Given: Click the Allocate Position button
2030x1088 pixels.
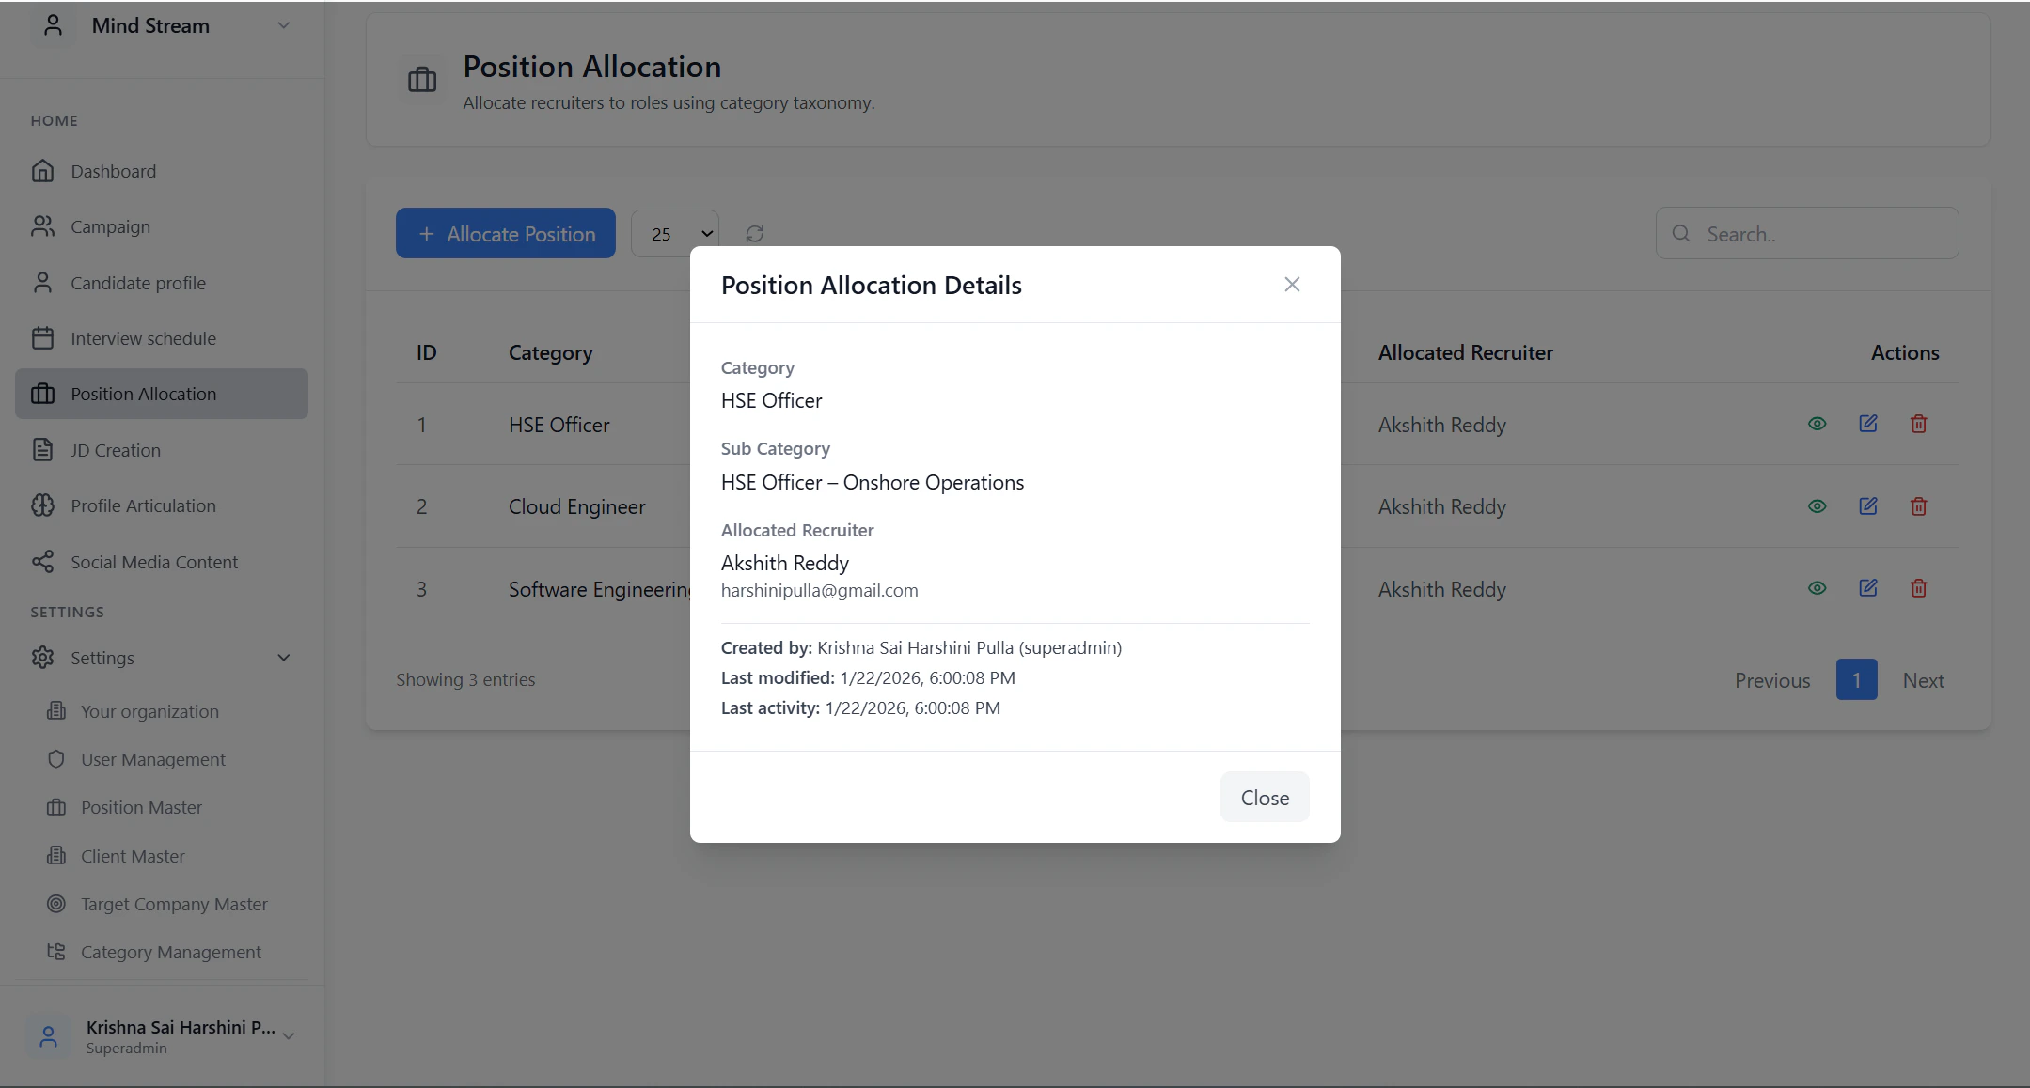Looking at the screenshot, I should click(x=505, y=234).
